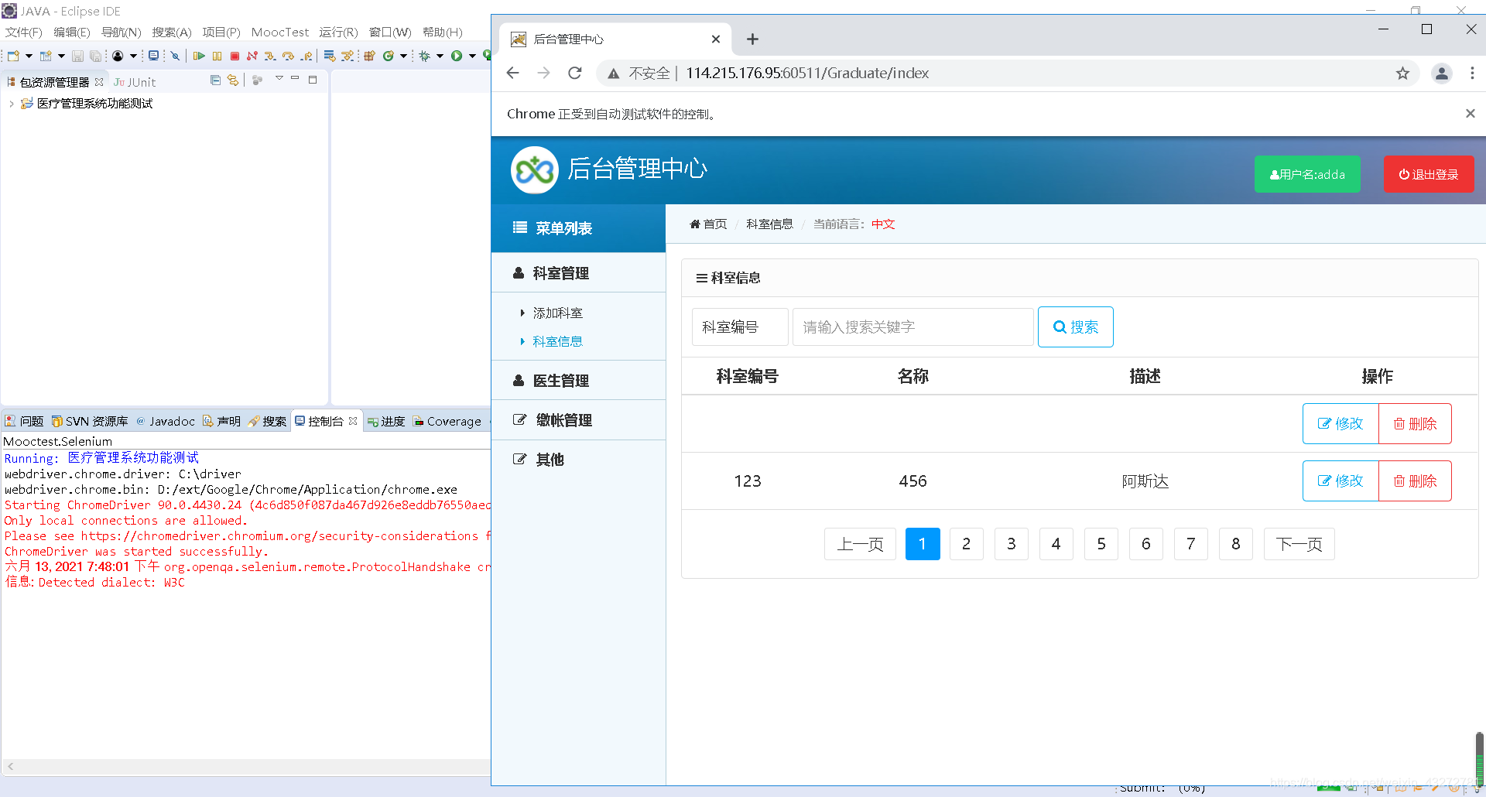Viewport: 1486px width, 797px height.
Task: Expand the 医生管理 menu section
Action: [578, 381]
